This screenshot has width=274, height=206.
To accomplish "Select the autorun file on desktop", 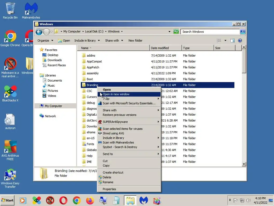I will click(10, 122).
